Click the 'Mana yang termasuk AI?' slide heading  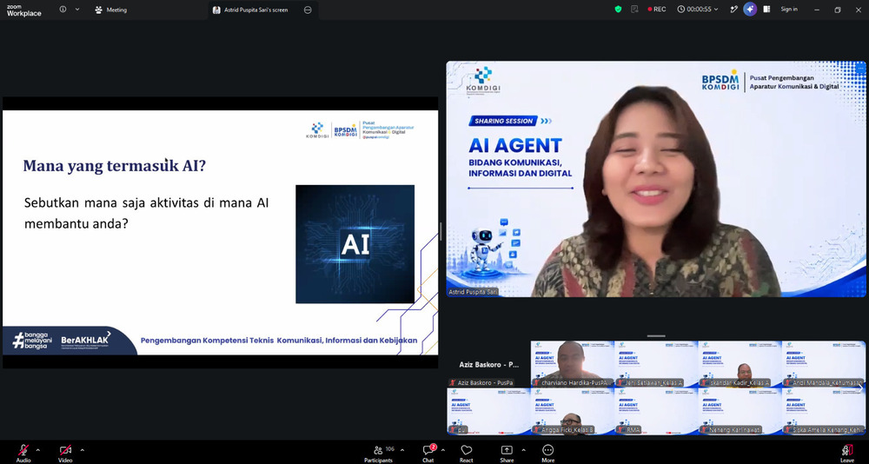click(114, 165)
